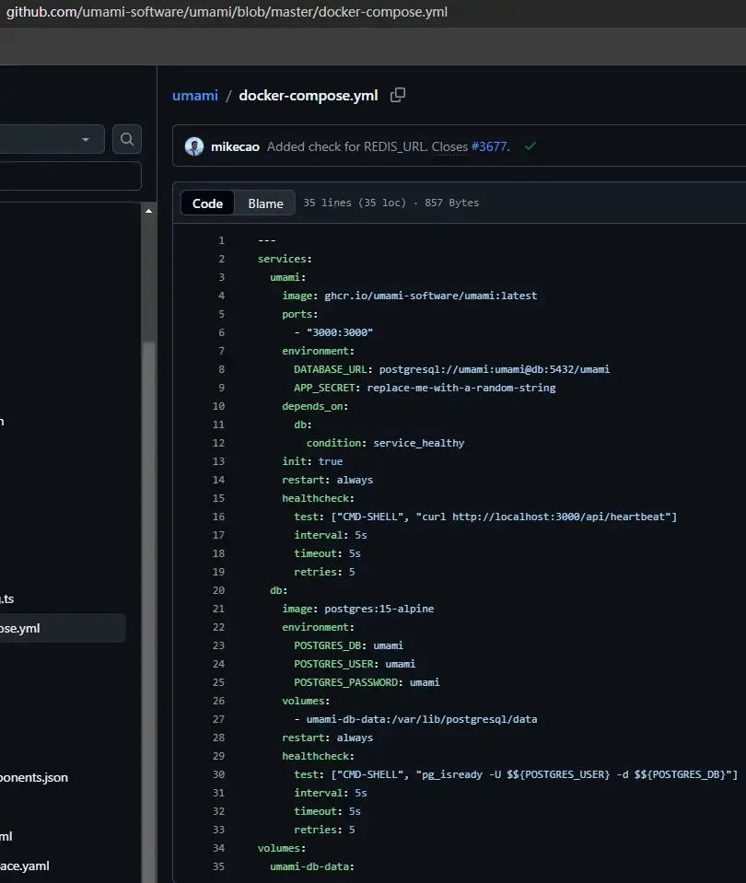
Task: Copy the docker-compose.yml file path
Action: pyautogui.click(x=398, y=95)
